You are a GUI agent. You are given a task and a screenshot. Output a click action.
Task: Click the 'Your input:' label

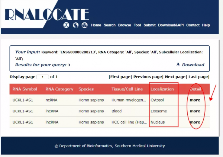28,52
